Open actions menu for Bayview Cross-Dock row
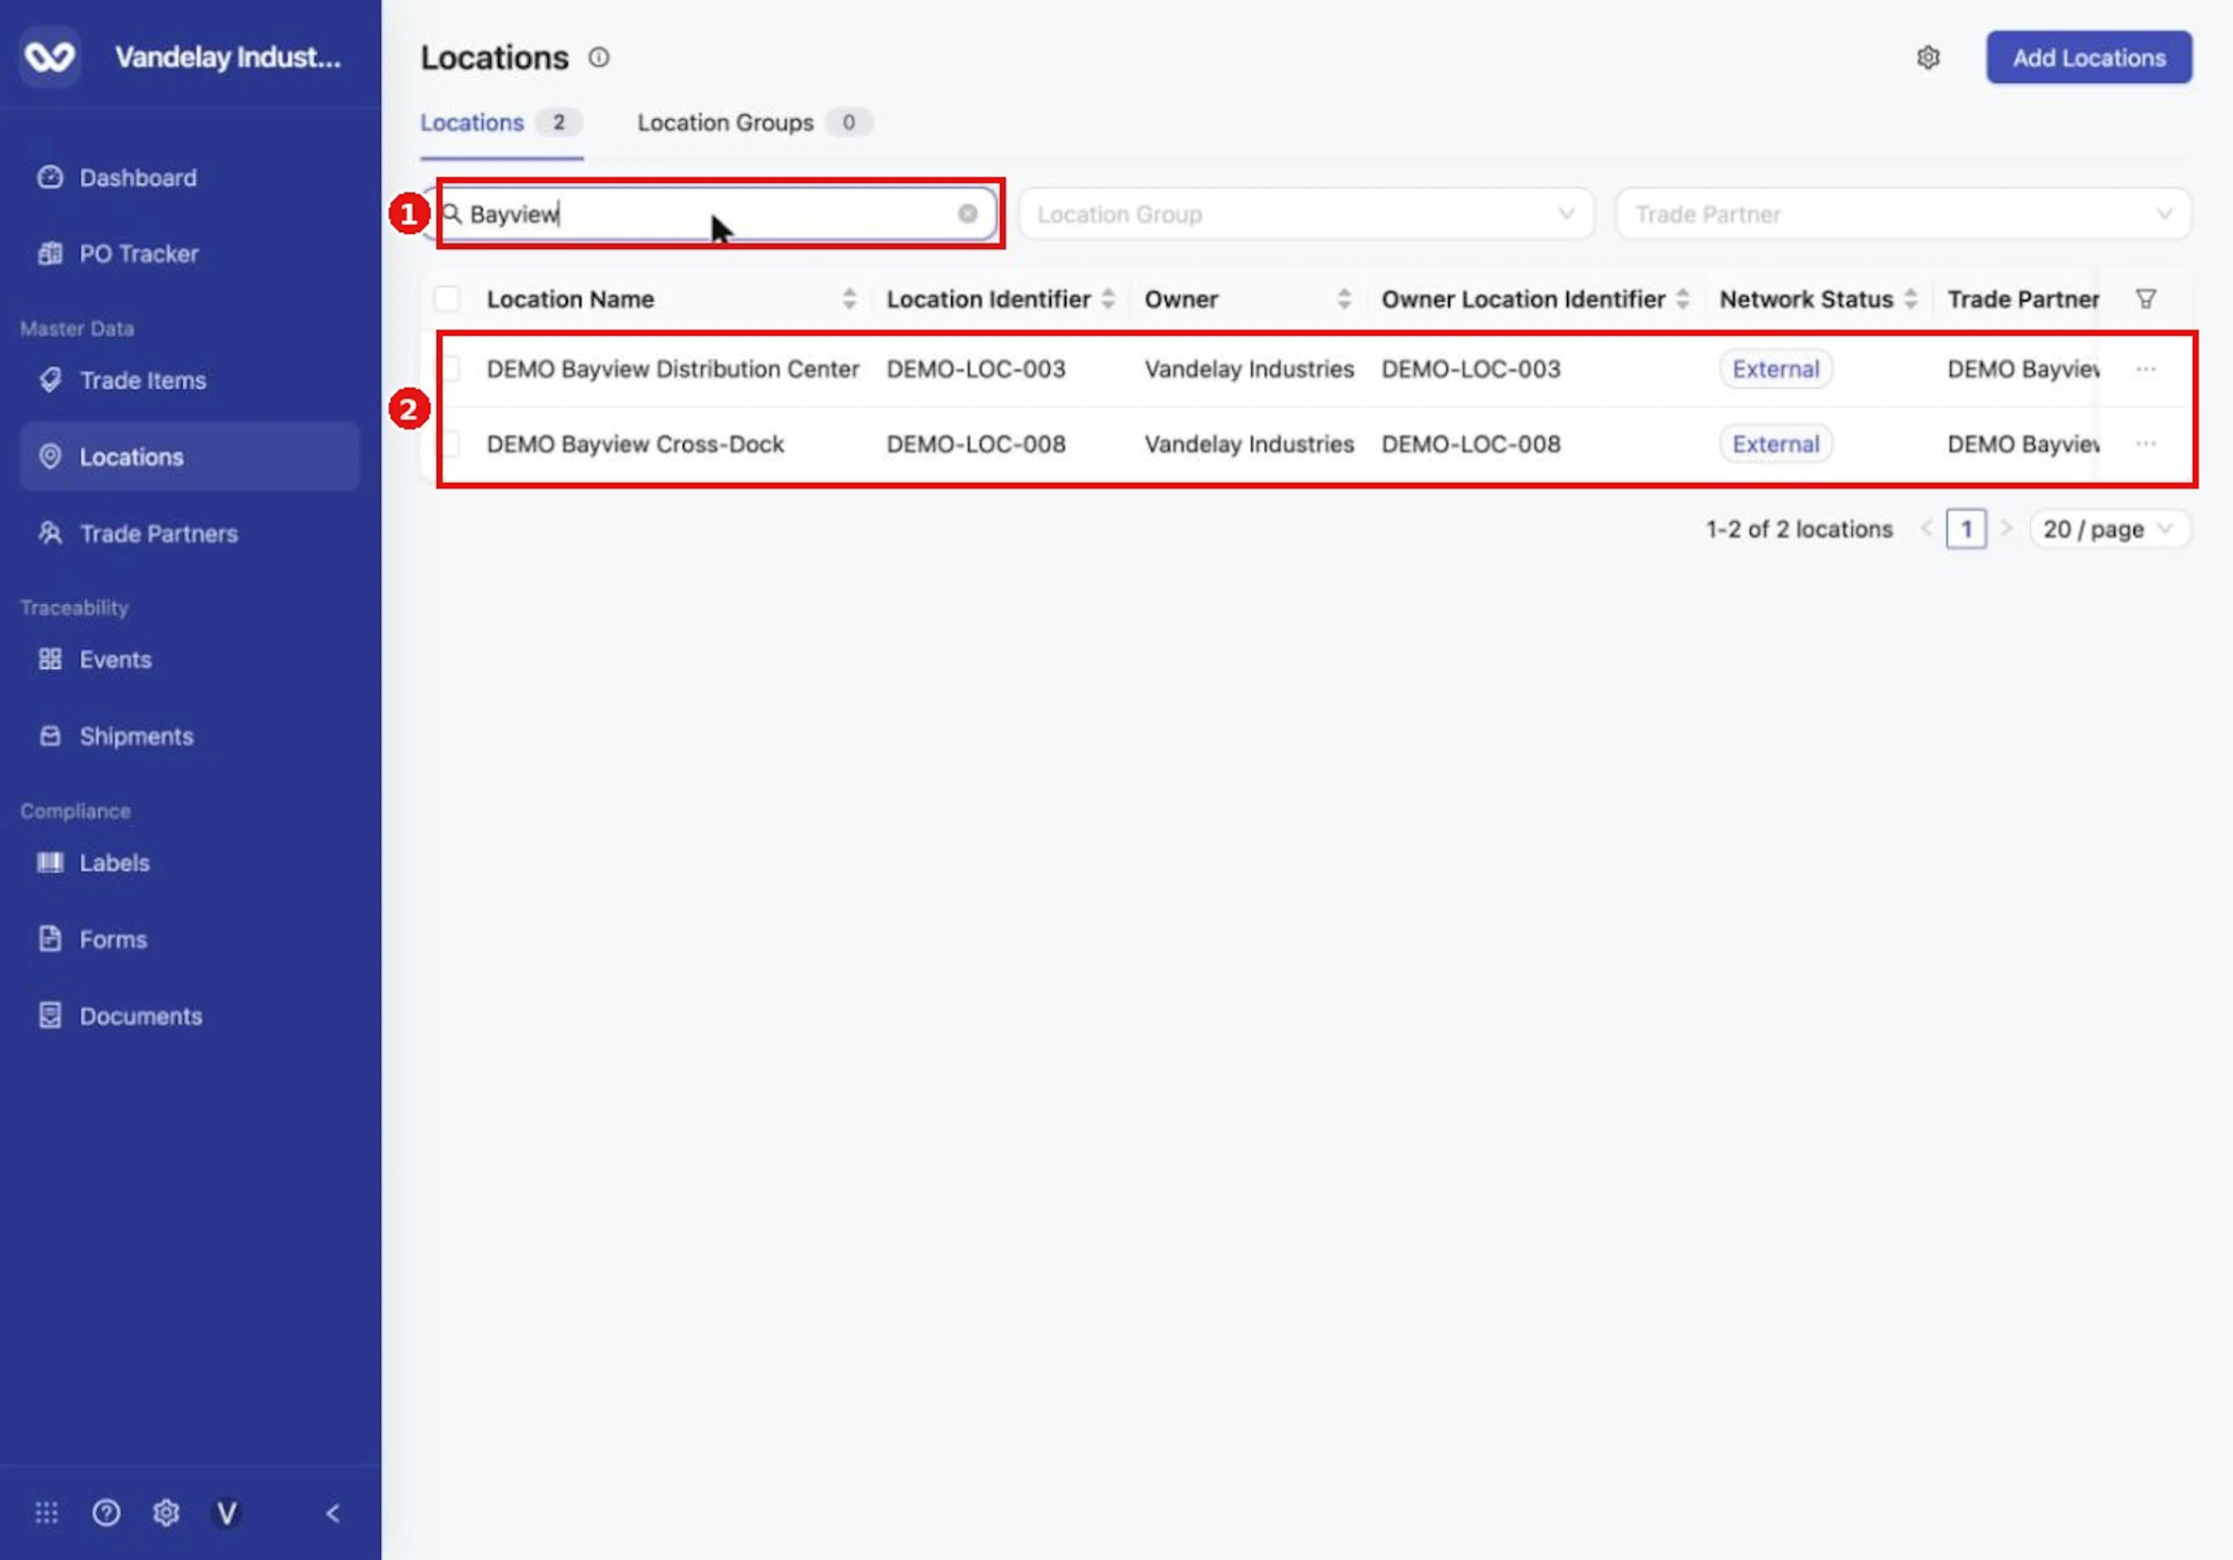2233x1560 pixels. tap(2145, 443)
